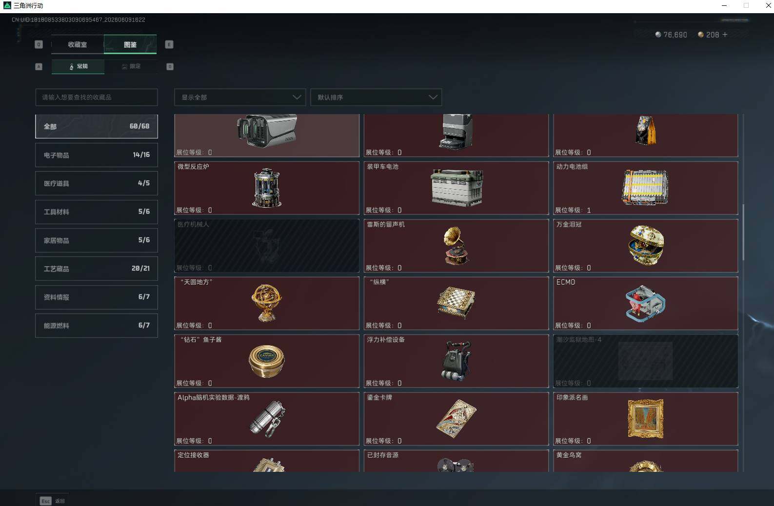Open the 显示全部 display dropdown
The image size is (774, 506).
click(240, 97)
